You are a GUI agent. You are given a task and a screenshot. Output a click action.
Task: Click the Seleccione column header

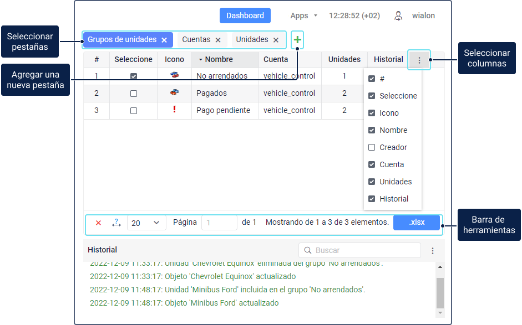point(133,59)
